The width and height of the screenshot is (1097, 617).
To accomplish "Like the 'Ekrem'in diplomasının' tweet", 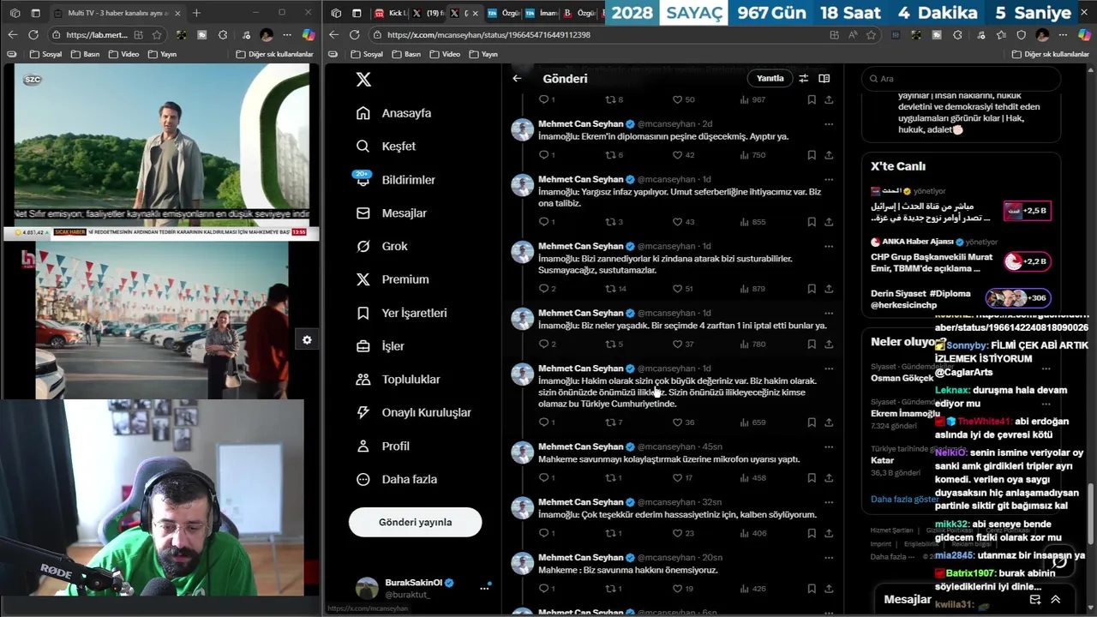I will [683, 155].
